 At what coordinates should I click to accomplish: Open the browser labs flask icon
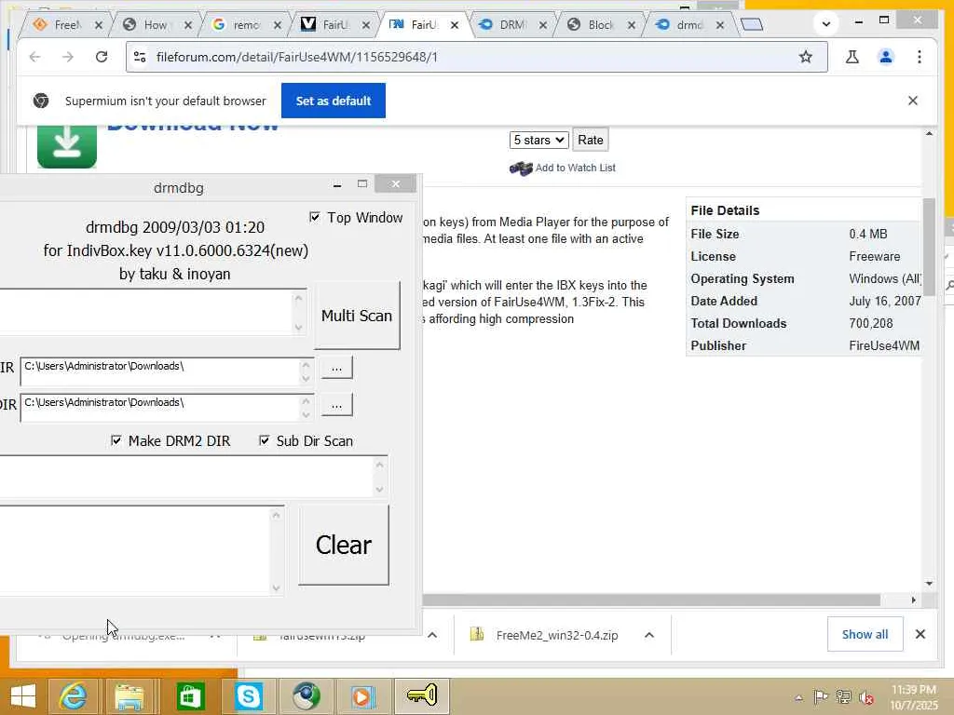coord(852,57)
